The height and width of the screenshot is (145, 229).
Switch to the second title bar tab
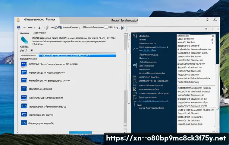tap(51, 20)
